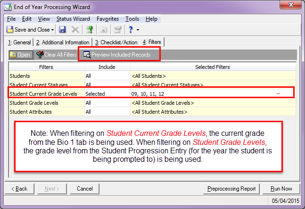Select the Students filter row
305x209 pixels.
152,76
